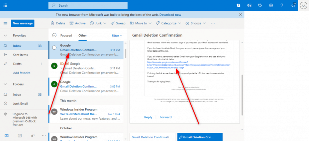Click New message button
This screenshot has height=141, width=309.
coord(22,23)
